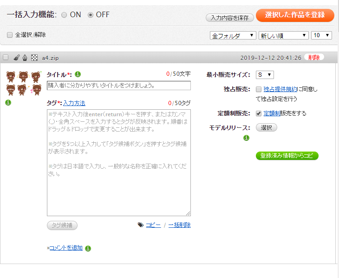Click the info icon below the bear thumbnail

(x=8, y=103)
